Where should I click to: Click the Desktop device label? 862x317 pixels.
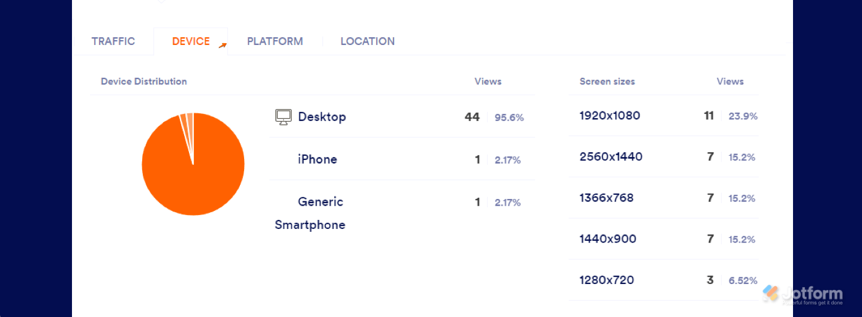tap(322, 117)
